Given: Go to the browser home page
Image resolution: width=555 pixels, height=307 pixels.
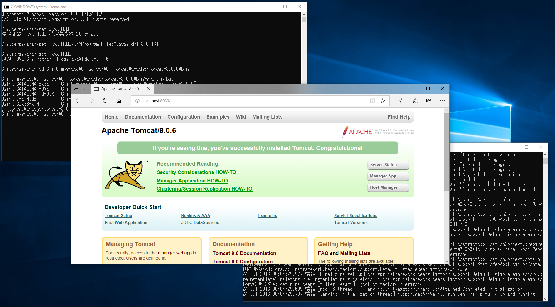Looking at the screenshot, I should [119, 101].
